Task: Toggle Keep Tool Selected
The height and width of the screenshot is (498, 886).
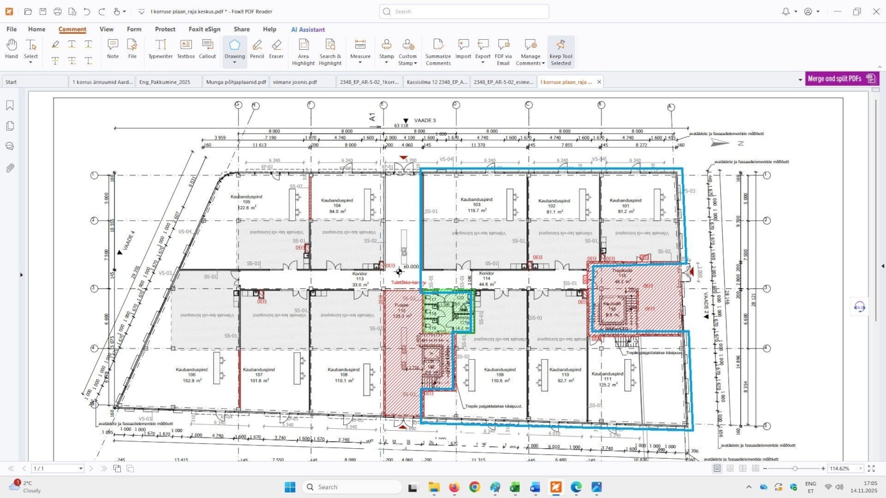Action: tap(561, 51)
